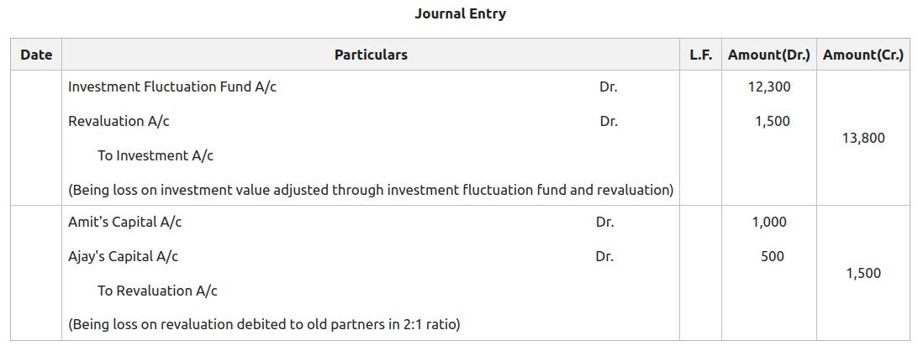Click the Amount(Dr.) column header
The width and height of the screenshot is (918, 346).
[768, 55]
